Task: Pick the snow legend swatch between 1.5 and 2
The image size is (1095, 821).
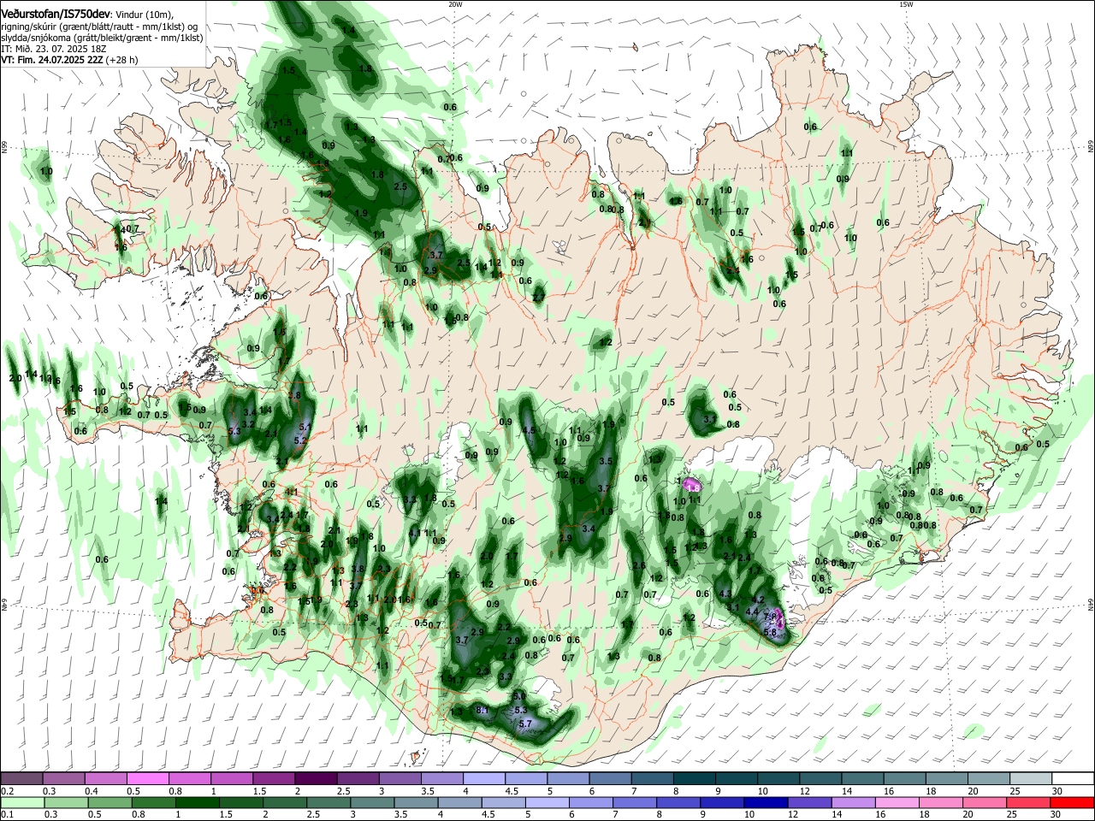Action: tap(274, 778)
